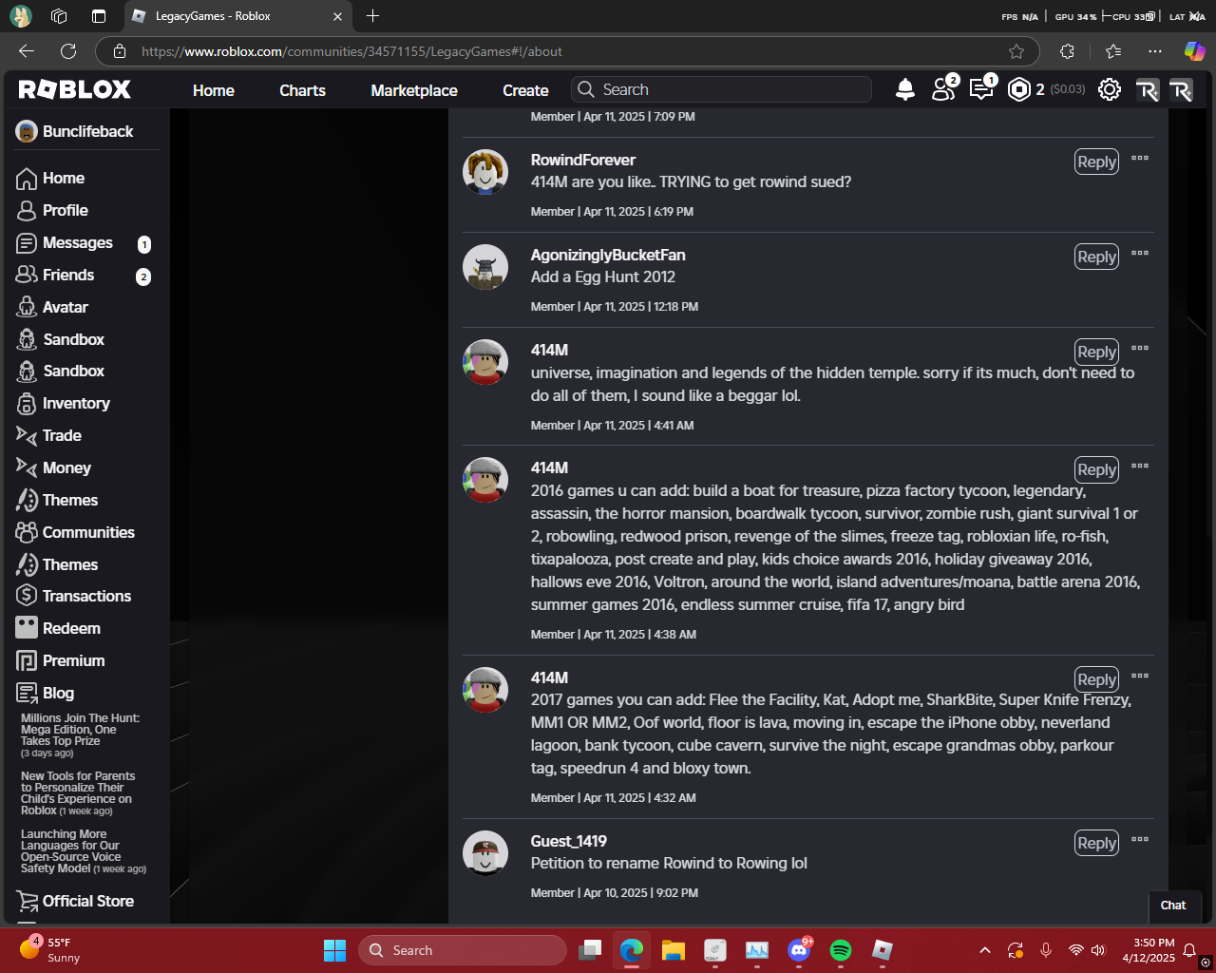Viewport: 1216px width, 973px height.
Task: Open Guest_1419's avatar thumbnail
Action: coord(485,853)
